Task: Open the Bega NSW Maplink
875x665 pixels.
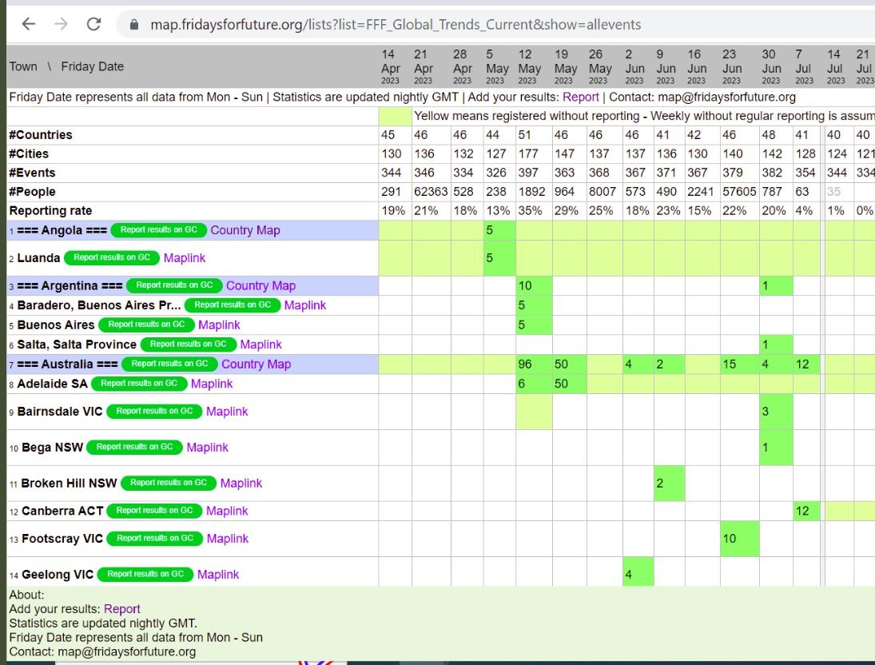Action: click(x=208, y=448)
